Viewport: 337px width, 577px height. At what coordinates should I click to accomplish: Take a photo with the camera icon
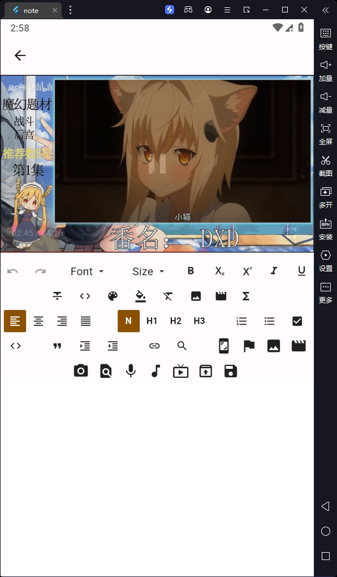coord(81,371)
